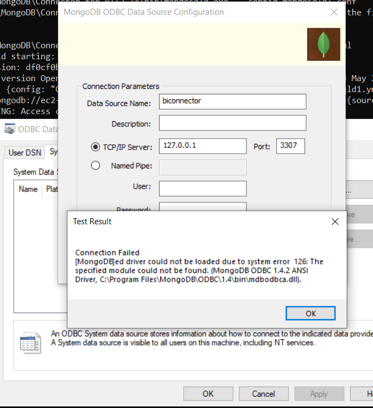Select the TCP/IP Server radio button
The image size is (373, 408).
pos(95,146)
